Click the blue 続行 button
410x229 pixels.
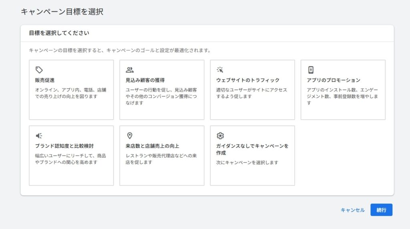pos(381,210)
